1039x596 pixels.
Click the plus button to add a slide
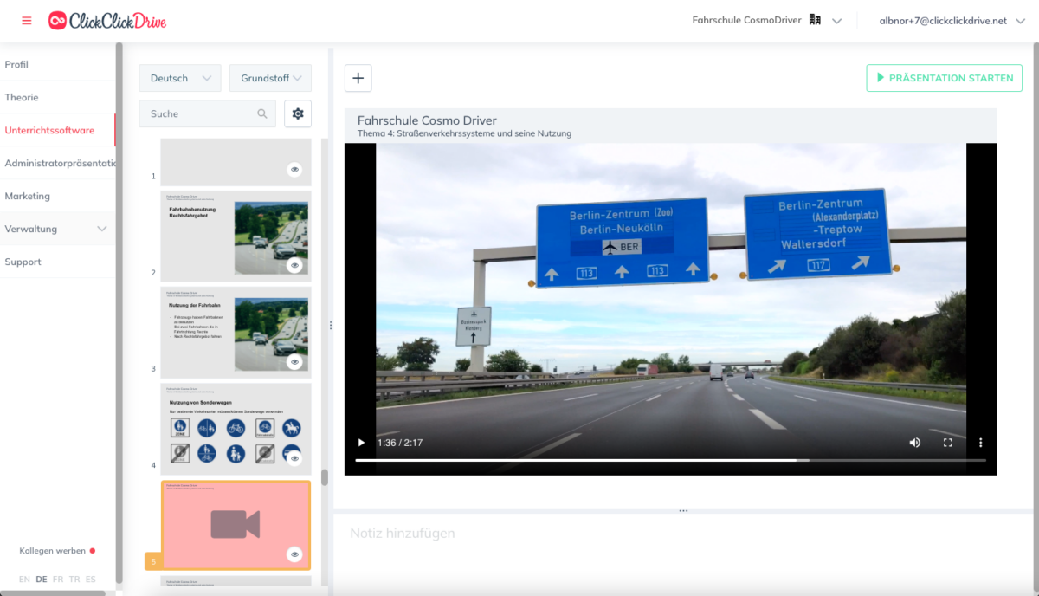(x=358, y=78)
